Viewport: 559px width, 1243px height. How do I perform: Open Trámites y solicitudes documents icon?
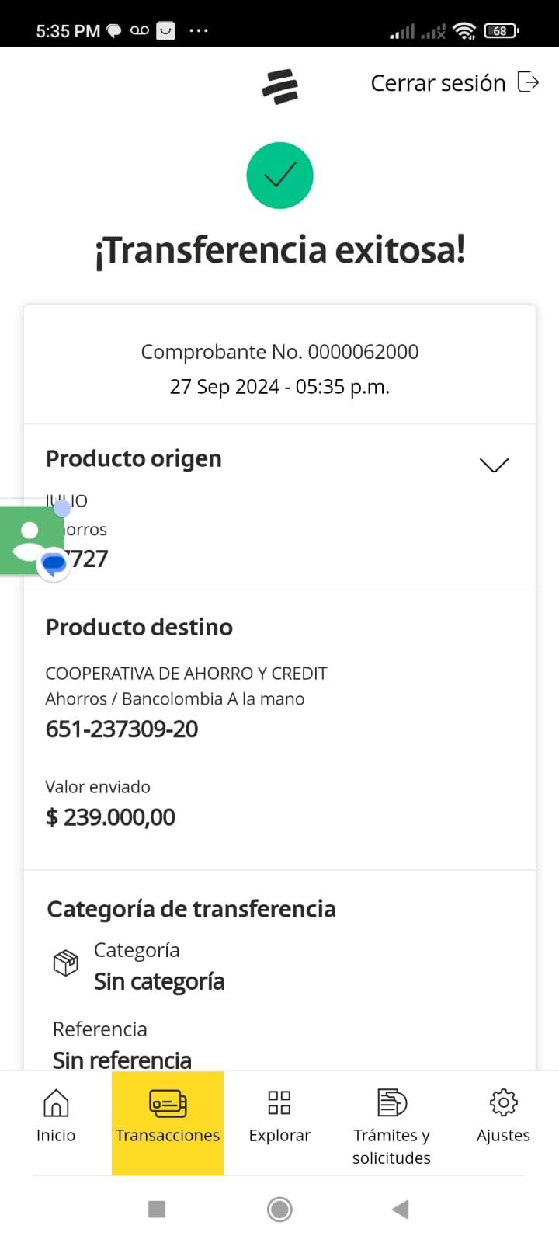(x=391, y=1102)
